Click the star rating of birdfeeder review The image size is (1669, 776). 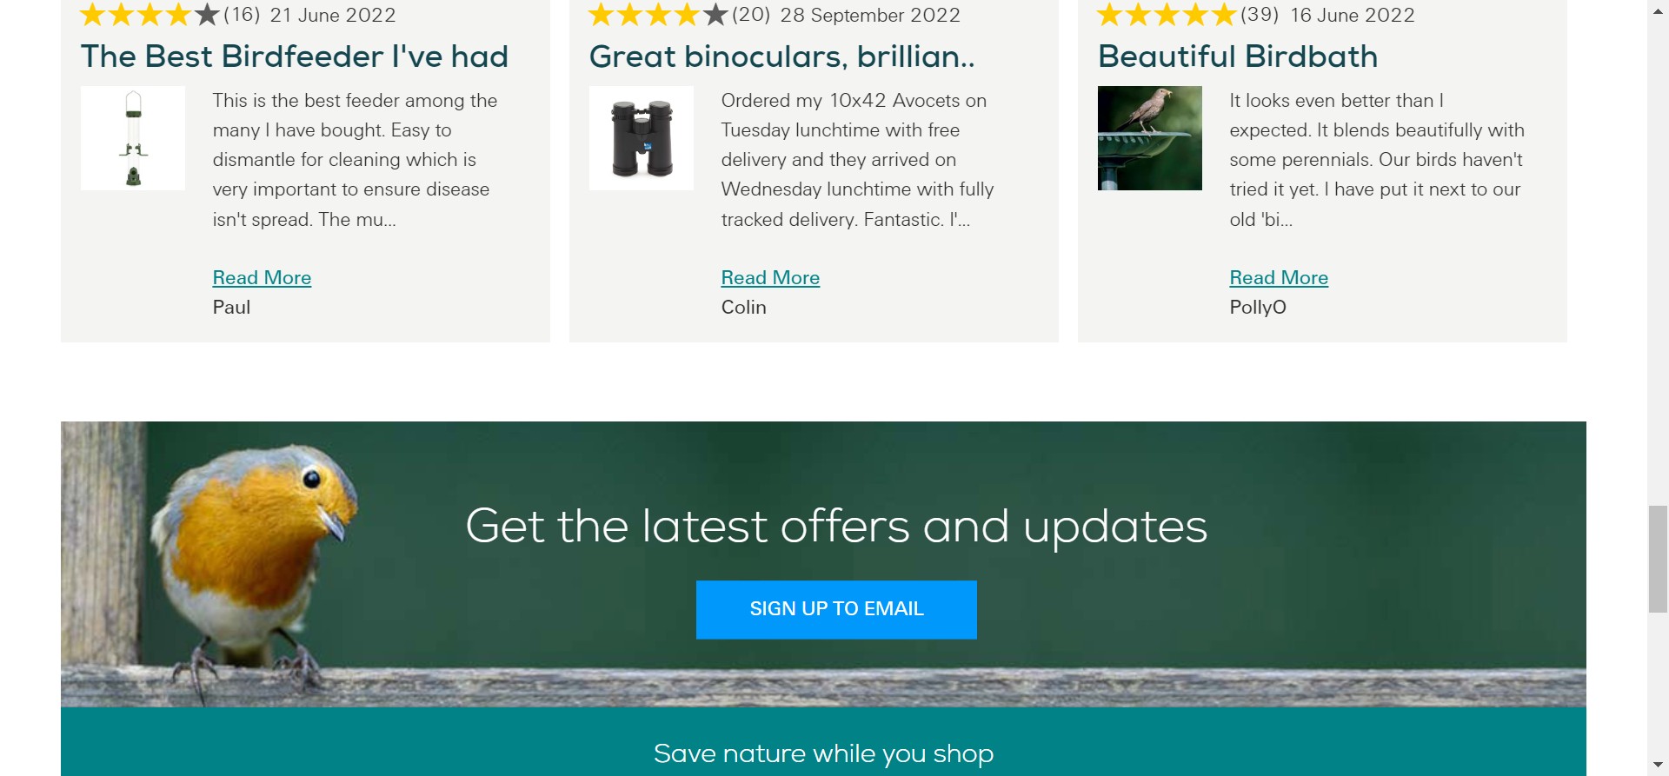[150, 15]
